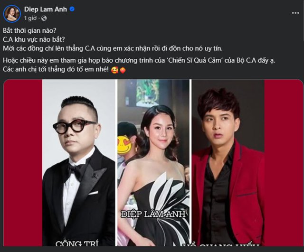
Task: Click the globe public privacy icon
Action: coord(44,18)
